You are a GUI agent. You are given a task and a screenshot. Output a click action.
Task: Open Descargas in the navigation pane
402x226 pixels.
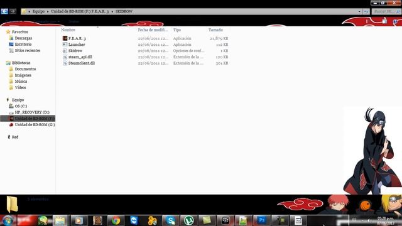[23, 38]
